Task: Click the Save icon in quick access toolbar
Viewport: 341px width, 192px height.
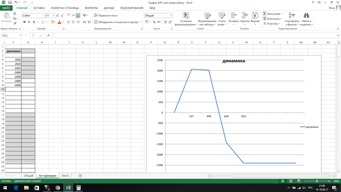Action: [10, 2]
